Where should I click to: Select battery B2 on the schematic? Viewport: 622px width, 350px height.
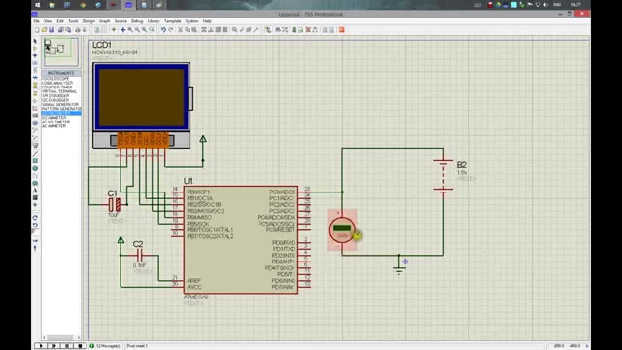pyautogui.click(x=443, y=176)
